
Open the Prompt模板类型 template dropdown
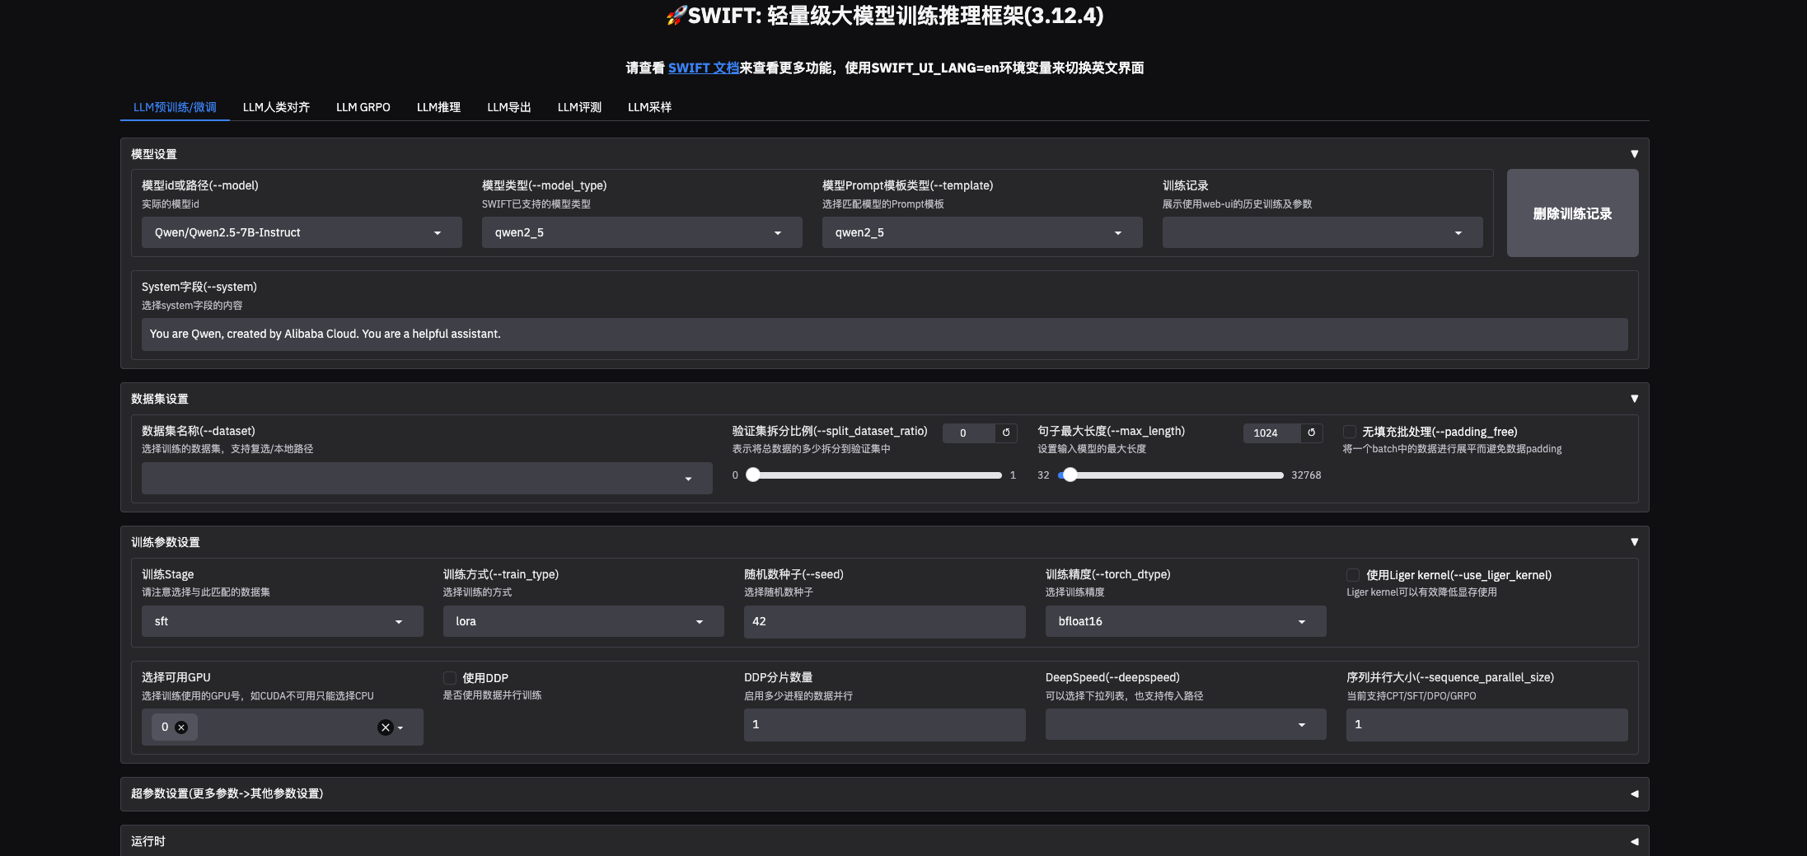pyautogui.click(x=982, y=232)
